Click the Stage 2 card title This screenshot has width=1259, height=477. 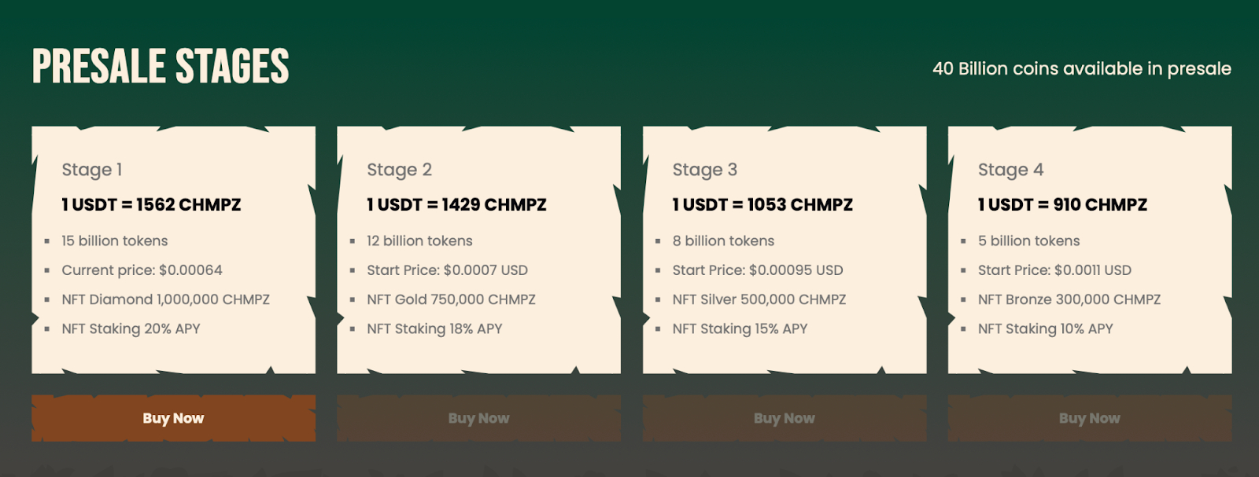(x=399, y=170)
